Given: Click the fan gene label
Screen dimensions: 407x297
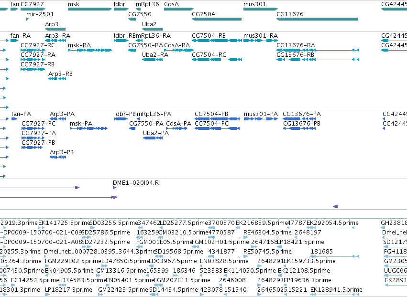Looking at the screenshot, I should [14, 4].
